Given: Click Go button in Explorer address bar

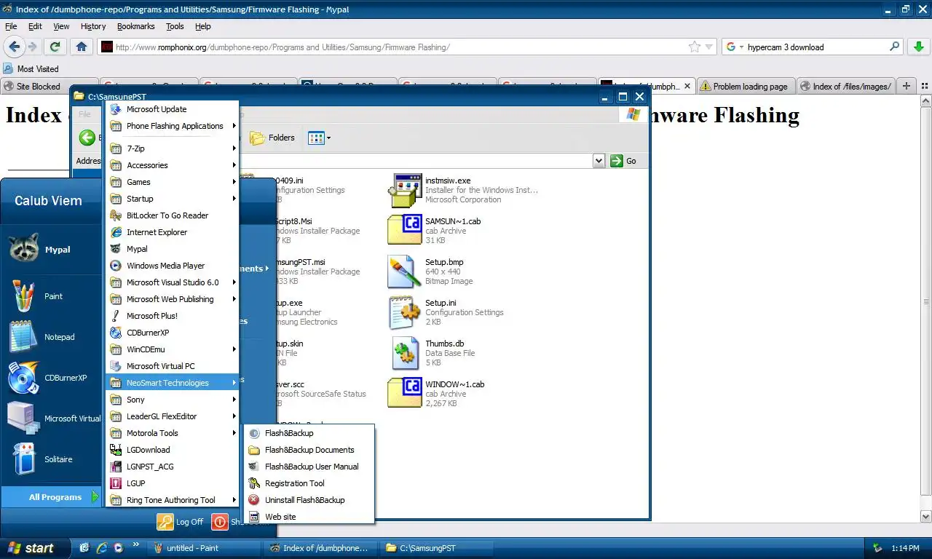Looking at the screenshot, I should pyautogui.click(x=624, y=161).
